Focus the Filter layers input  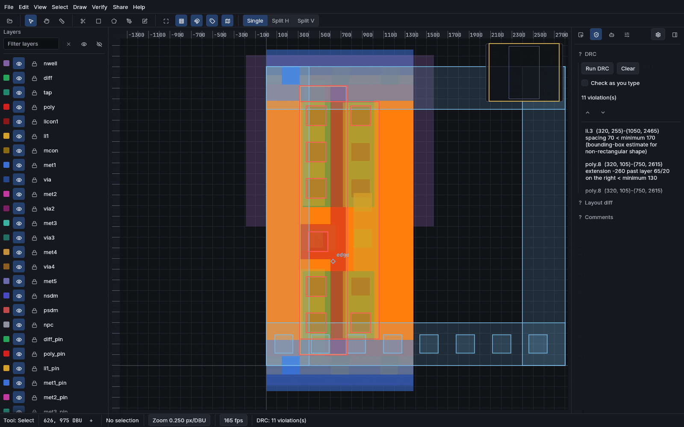(x=31, y=44)
